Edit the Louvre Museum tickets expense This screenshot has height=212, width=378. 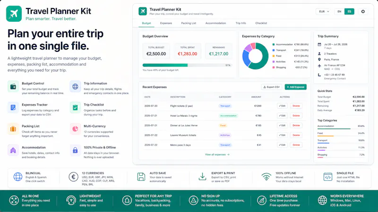coord(282,135)
